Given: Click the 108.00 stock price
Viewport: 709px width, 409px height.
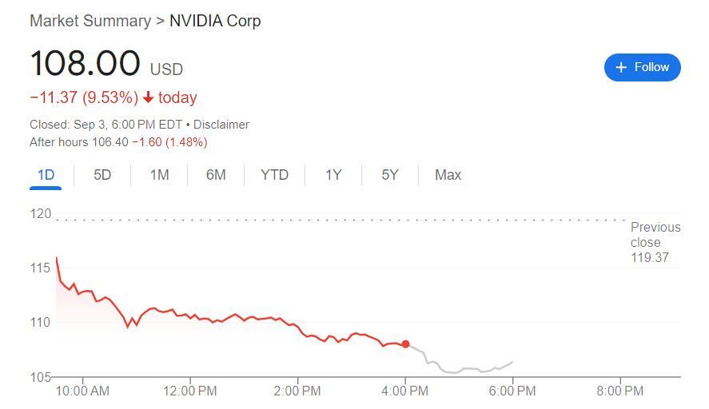Looking at the screenshot, I should tap(85, 64).
